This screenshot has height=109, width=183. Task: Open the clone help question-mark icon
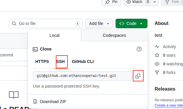coord(139,49)
